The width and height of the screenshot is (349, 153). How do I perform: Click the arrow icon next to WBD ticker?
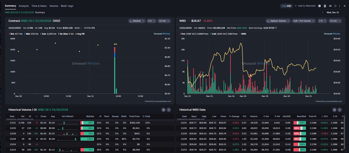coord(188,21)
